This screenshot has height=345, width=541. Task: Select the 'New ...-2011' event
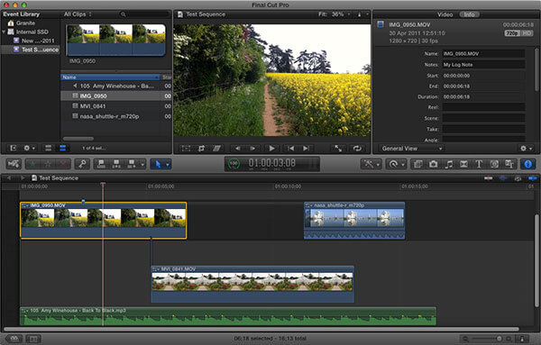tap(34, 41)
